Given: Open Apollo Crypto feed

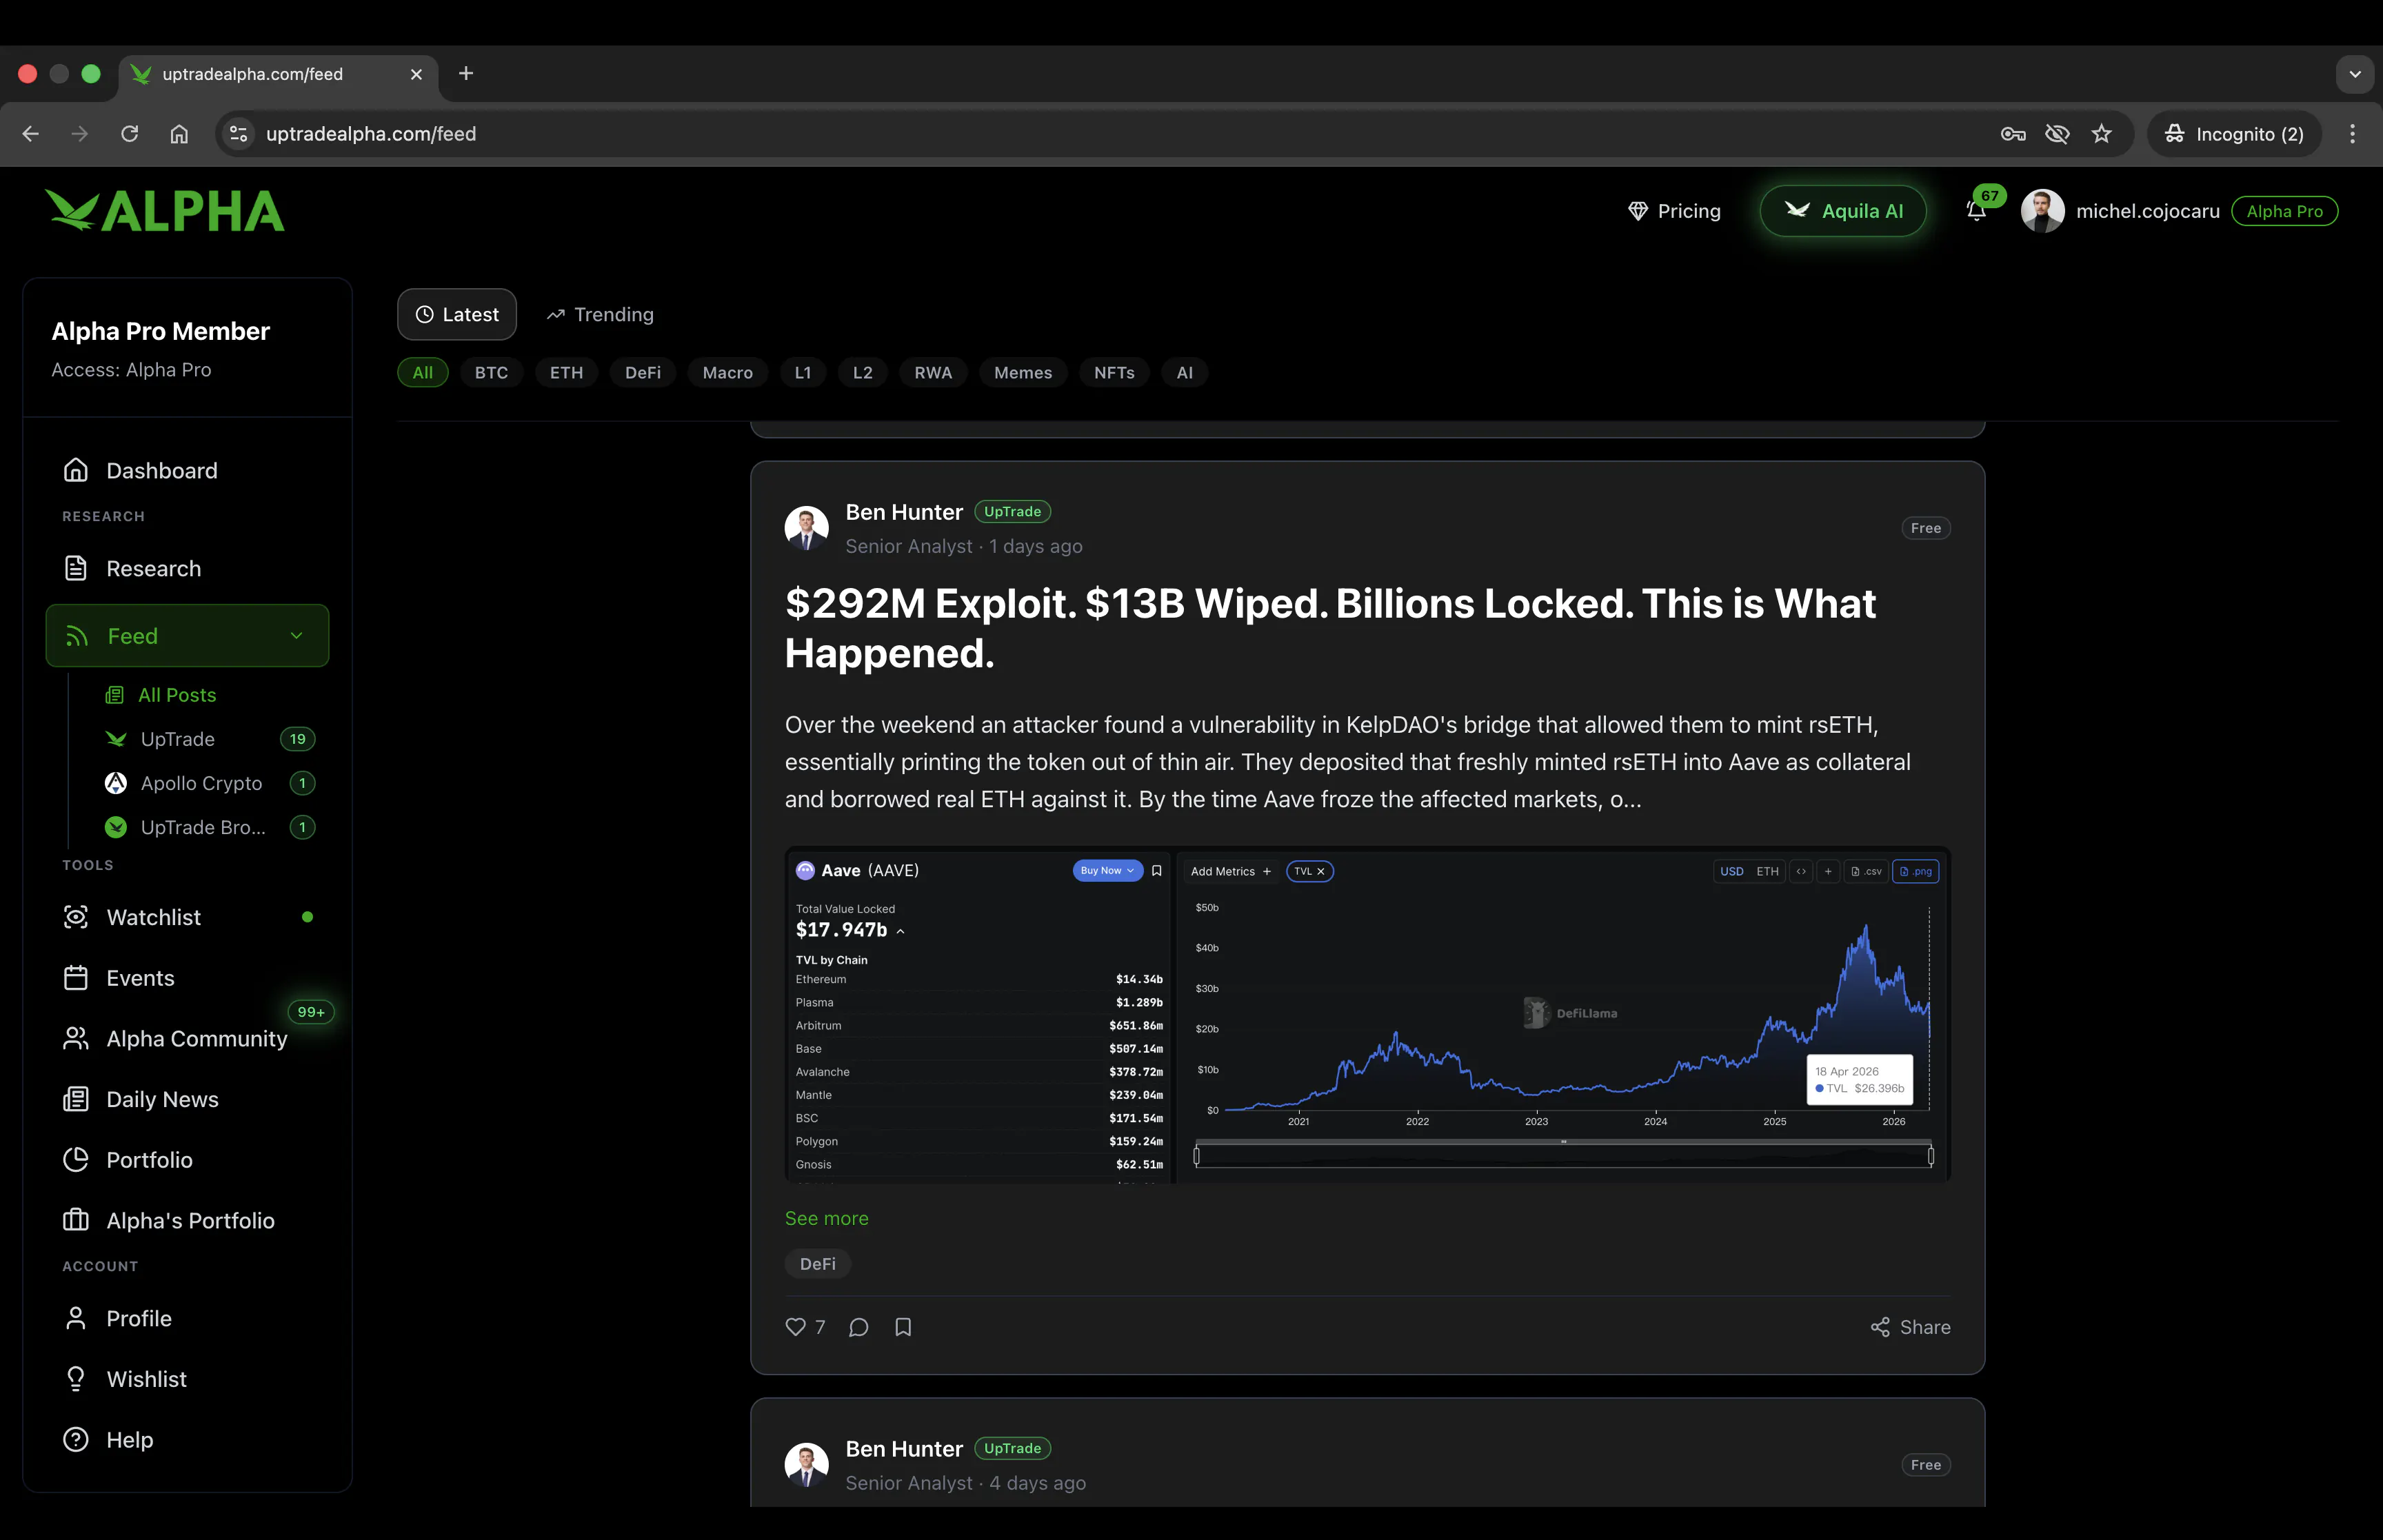Looking at the screenshot, I should pos(209,783).
